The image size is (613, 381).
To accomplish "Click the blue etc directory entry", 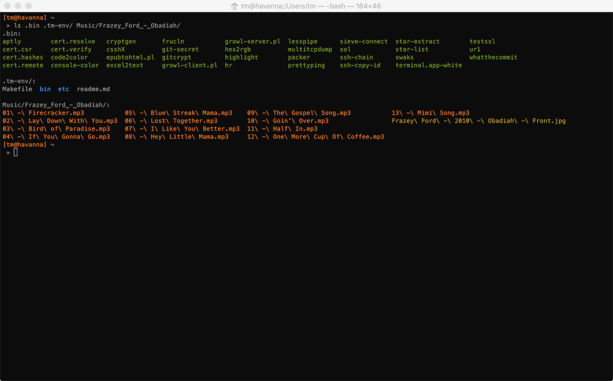I will [x=63, y=89].
